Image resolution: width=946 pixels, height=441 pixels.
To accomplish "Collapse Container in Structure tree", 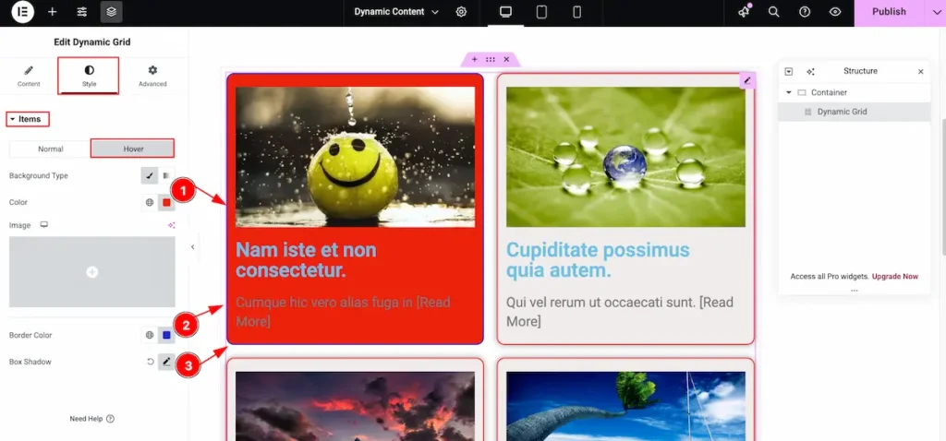I will 789,92.
